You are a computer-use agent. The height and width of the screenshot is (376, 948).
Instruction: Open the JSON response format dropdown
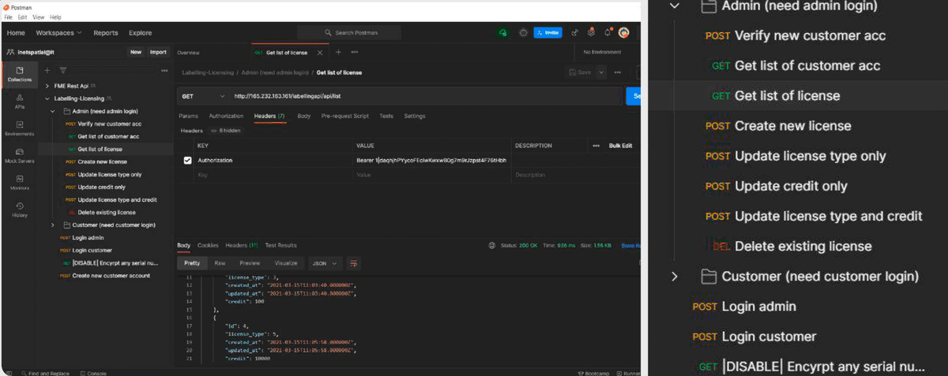coord(324,262)
